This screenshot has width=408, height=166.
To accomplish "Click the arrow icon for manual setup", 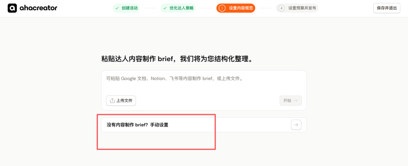I will click(x=296, y=125).
